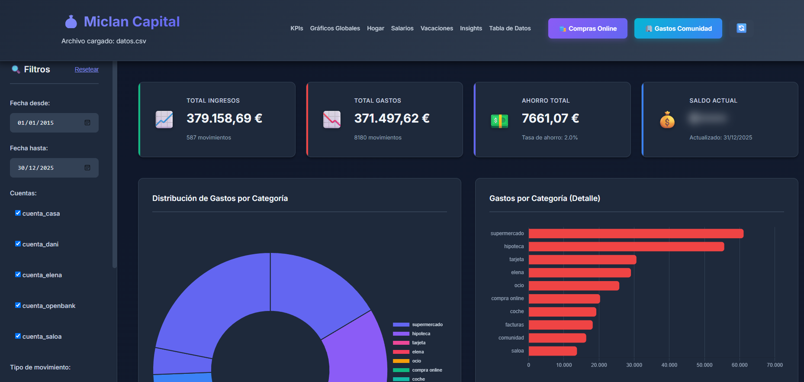Screen dimensions: 804x382
Task: Click the 371.497,62 € expenses total
Action: 392,118
